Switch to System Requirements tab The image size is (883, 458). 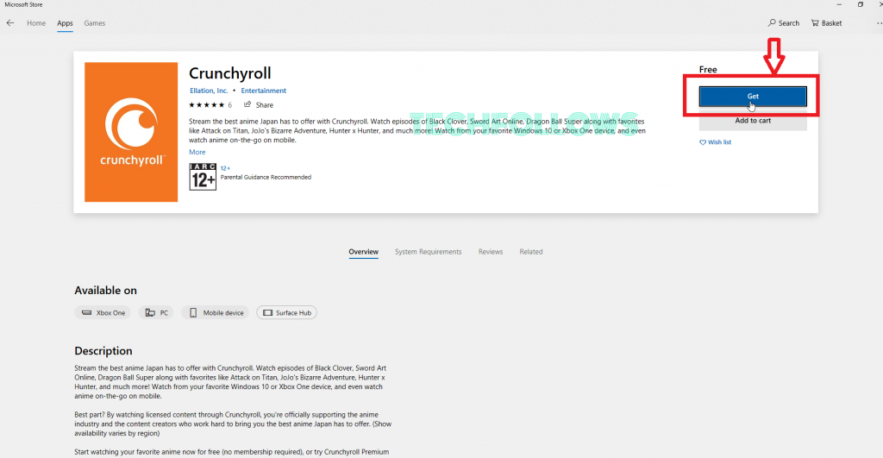pos(428,252)
